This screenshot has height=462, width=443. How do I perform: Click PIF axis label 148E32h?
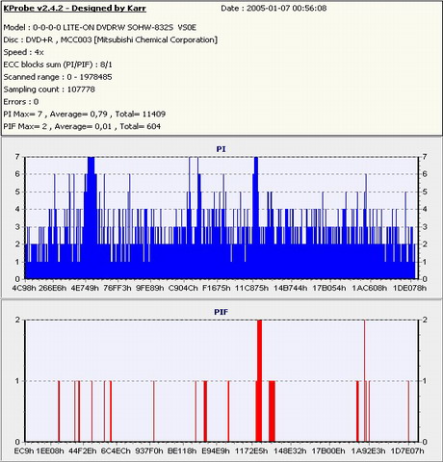[290, 451]
